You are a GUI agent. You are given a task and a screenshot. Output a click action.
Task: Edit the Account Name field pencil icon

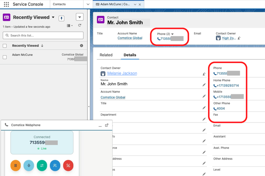point(204,96)
